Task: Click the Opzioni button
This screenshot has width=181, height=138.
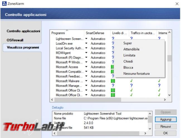Action: pos(166,112)
